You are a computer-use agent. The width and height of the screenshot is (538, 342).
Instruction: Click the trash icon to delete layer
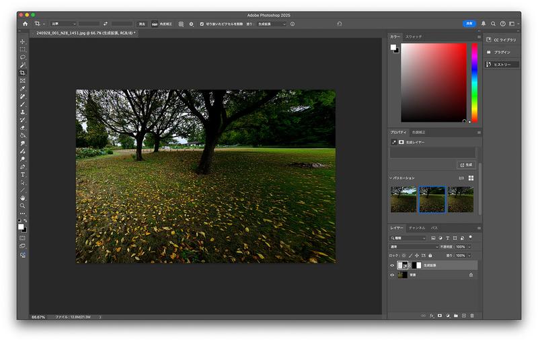[x=472, y=315]
